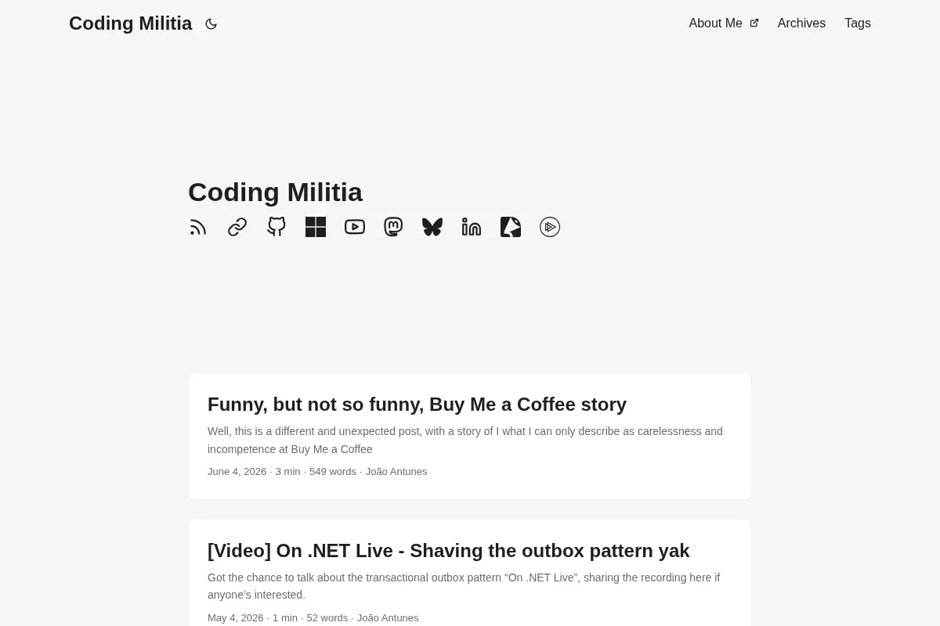Open the Bluesky butterfly icon
Image resolution: width=940 pixels, height=626 pixels.
pos(432,227)
